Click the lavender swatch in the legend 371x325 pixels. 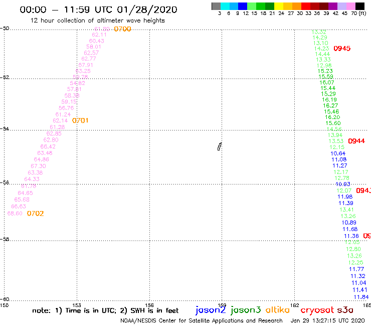click(x=341, y=6)
